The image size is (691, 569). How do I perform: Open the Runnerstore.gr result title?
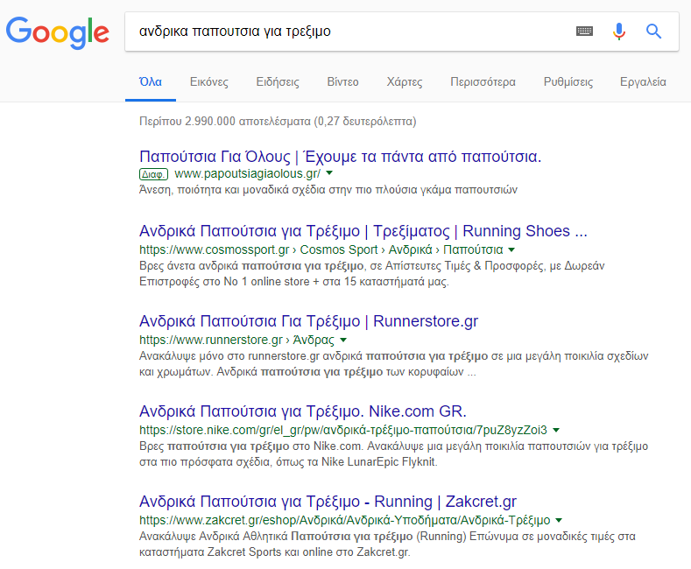(308, 321)
